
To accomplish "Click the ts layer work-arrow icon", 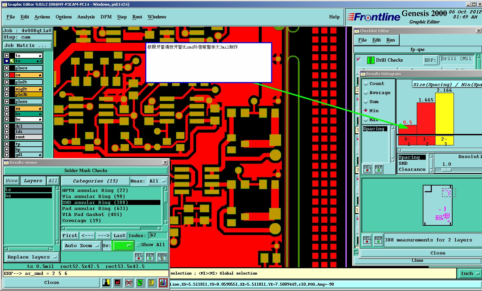I will tap(12, 61).
